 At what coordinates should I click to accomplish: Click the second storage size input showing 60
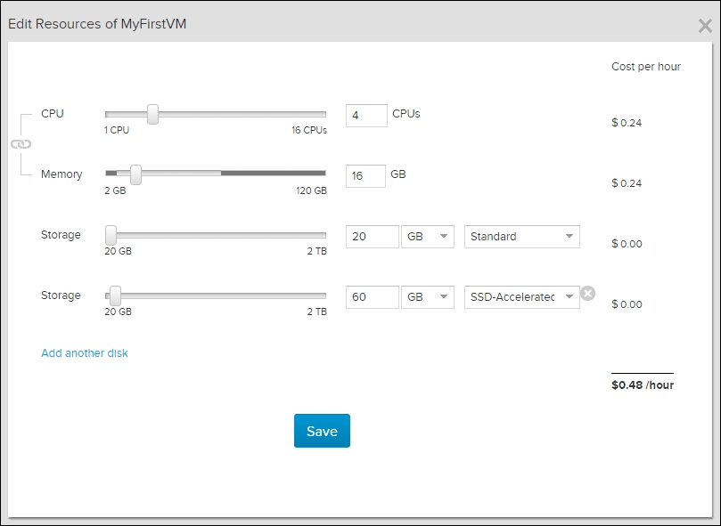pos(372,296)
